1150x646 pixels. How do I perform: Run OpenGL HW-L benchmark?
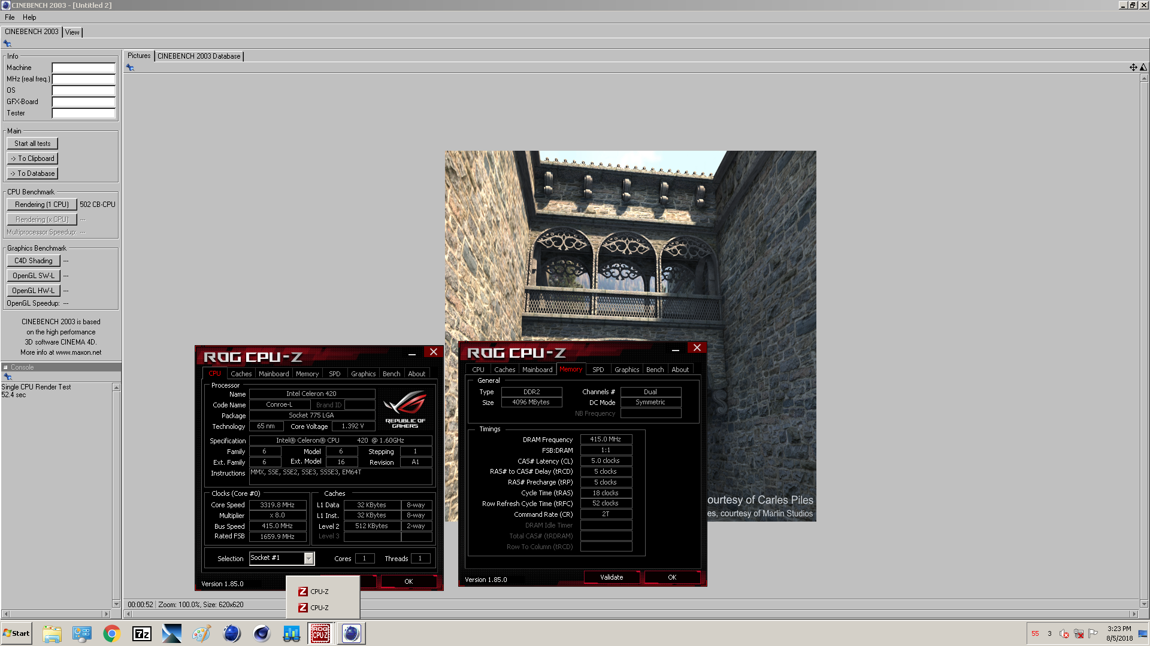click(x=34, y=291)
